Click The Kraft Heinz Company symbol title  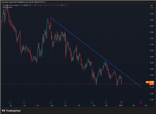pos(11,5)
